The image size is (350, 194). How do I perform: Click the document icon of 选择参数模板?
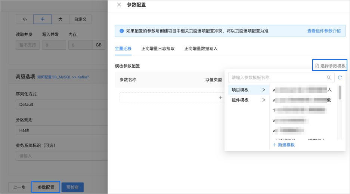(x=317, y=66)
